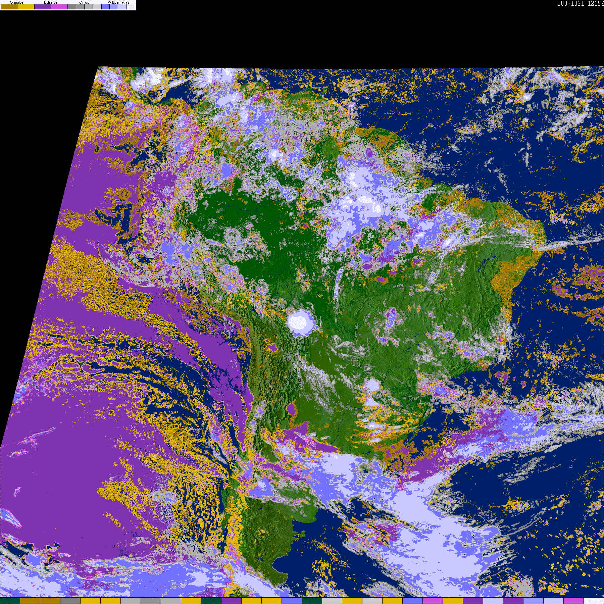Select the second Multicamadas blue swatch
604x604 pixels.
(114, 7)
